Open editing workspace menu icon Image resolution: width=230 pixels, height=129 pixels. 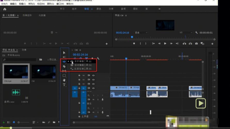click(92, 9)
